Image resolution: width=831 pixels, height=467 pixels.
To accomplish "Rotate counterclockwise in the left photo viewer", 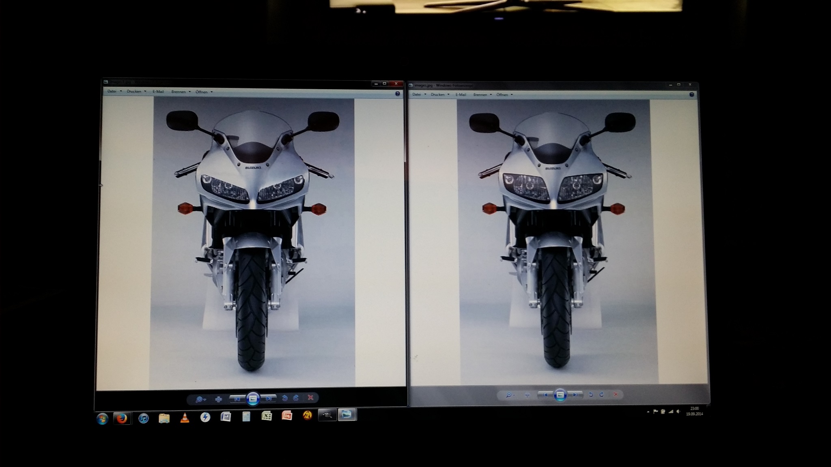I will (285, 398).
